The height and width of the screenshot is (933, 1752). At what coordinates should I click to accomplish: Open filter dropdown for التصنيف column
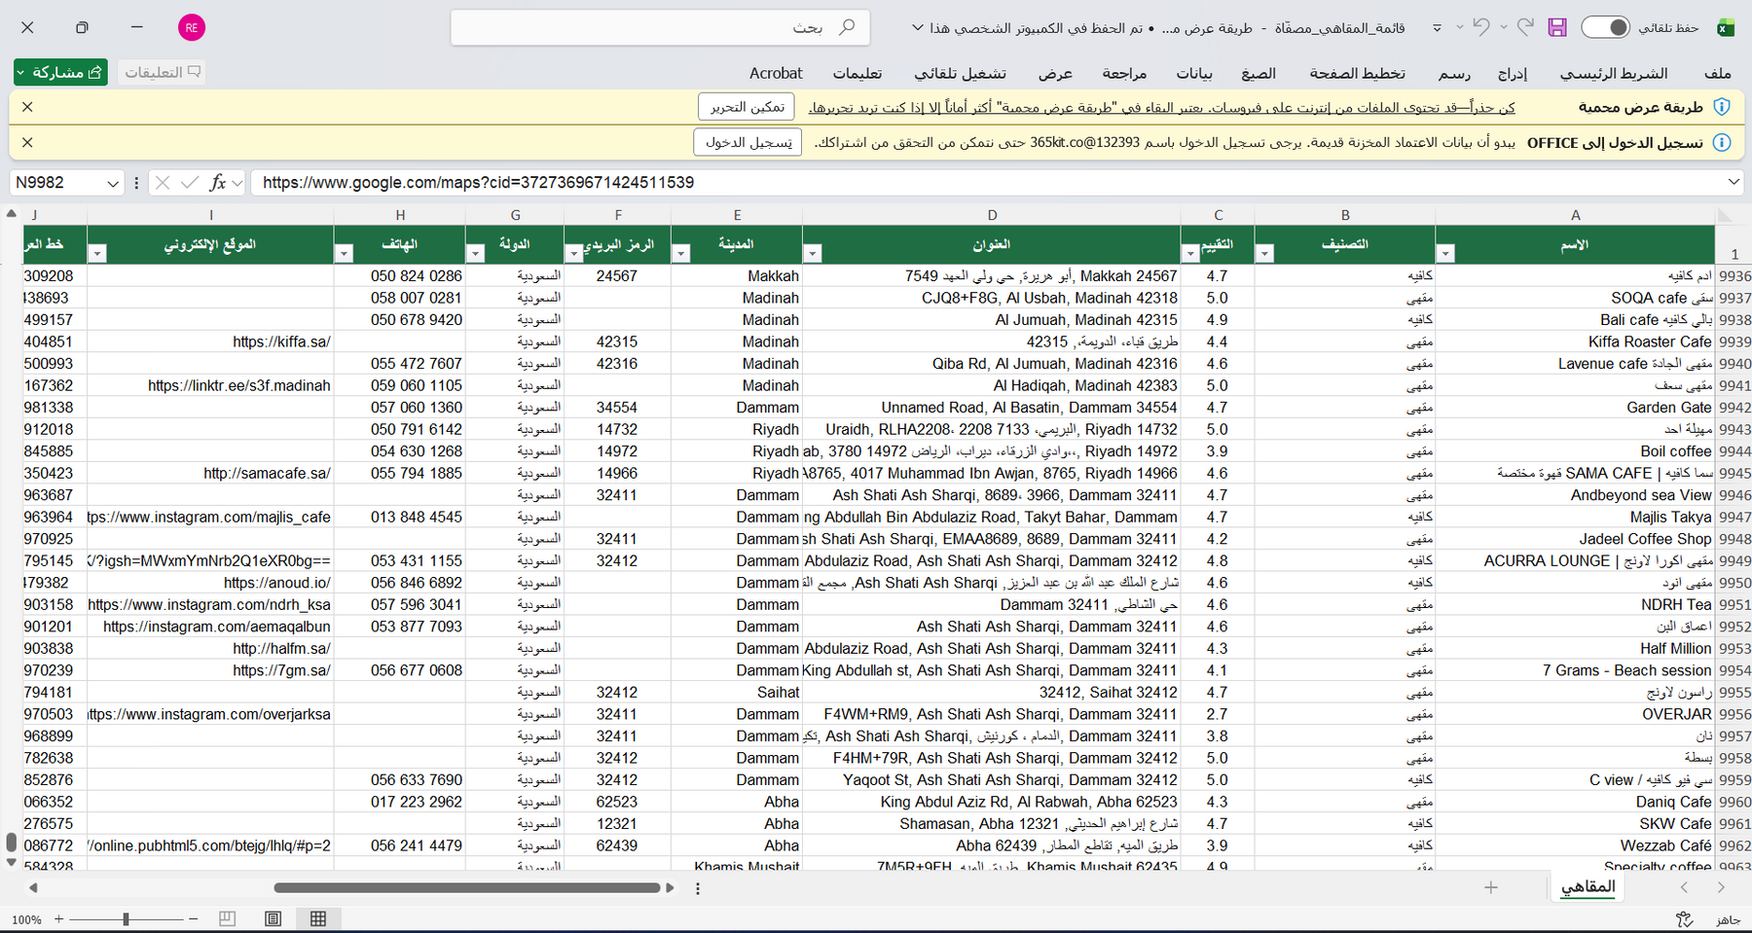[x=1264, y=254]
